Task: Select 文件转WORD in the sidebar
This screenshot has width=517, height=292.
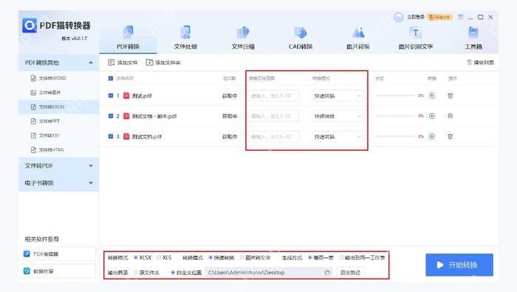Action: point(58,78)
